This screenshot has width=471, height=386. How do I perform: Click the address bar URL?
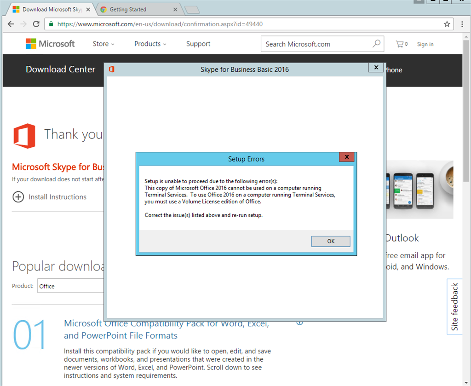click(x=160, y=24)
